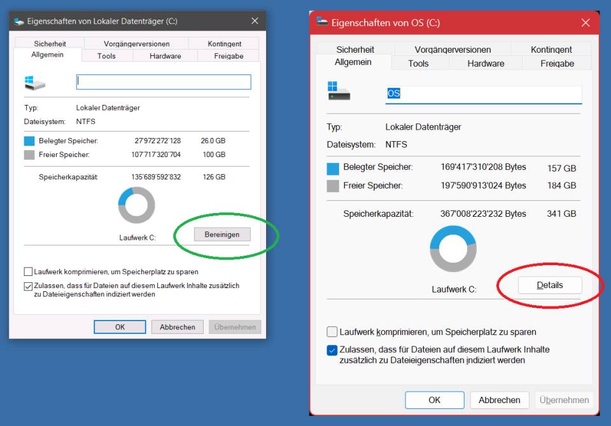Switch to Hardware tab in Lokaler Datenträger window

(165, 56)
